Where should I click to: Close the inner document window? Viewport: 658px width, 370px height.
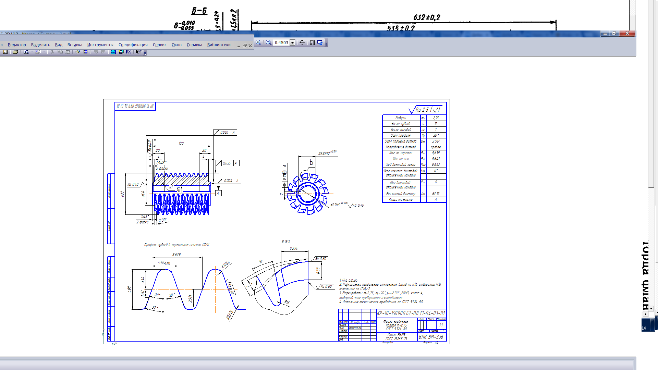(251, 46)
